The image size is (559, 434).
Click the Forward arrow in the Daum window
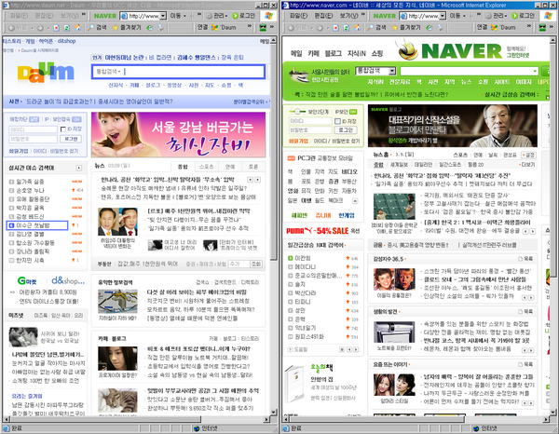coord(40,28)
